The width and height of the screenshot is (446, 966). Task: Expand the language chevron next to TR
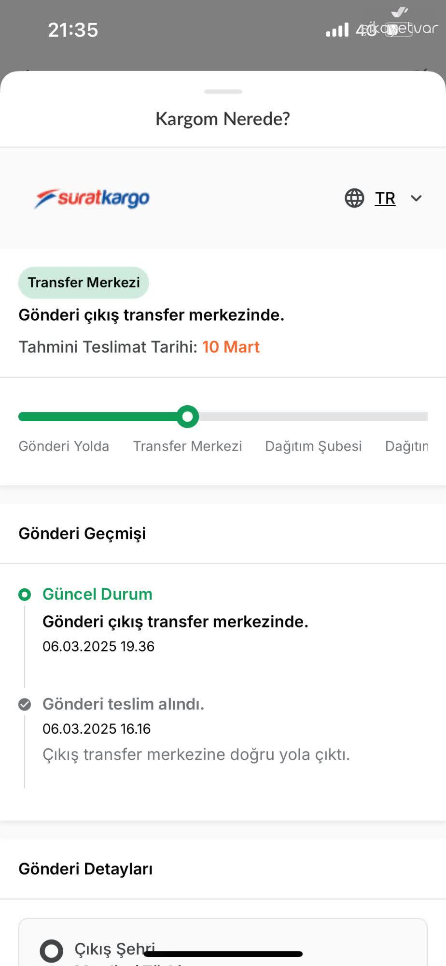(x=416, y=198)
